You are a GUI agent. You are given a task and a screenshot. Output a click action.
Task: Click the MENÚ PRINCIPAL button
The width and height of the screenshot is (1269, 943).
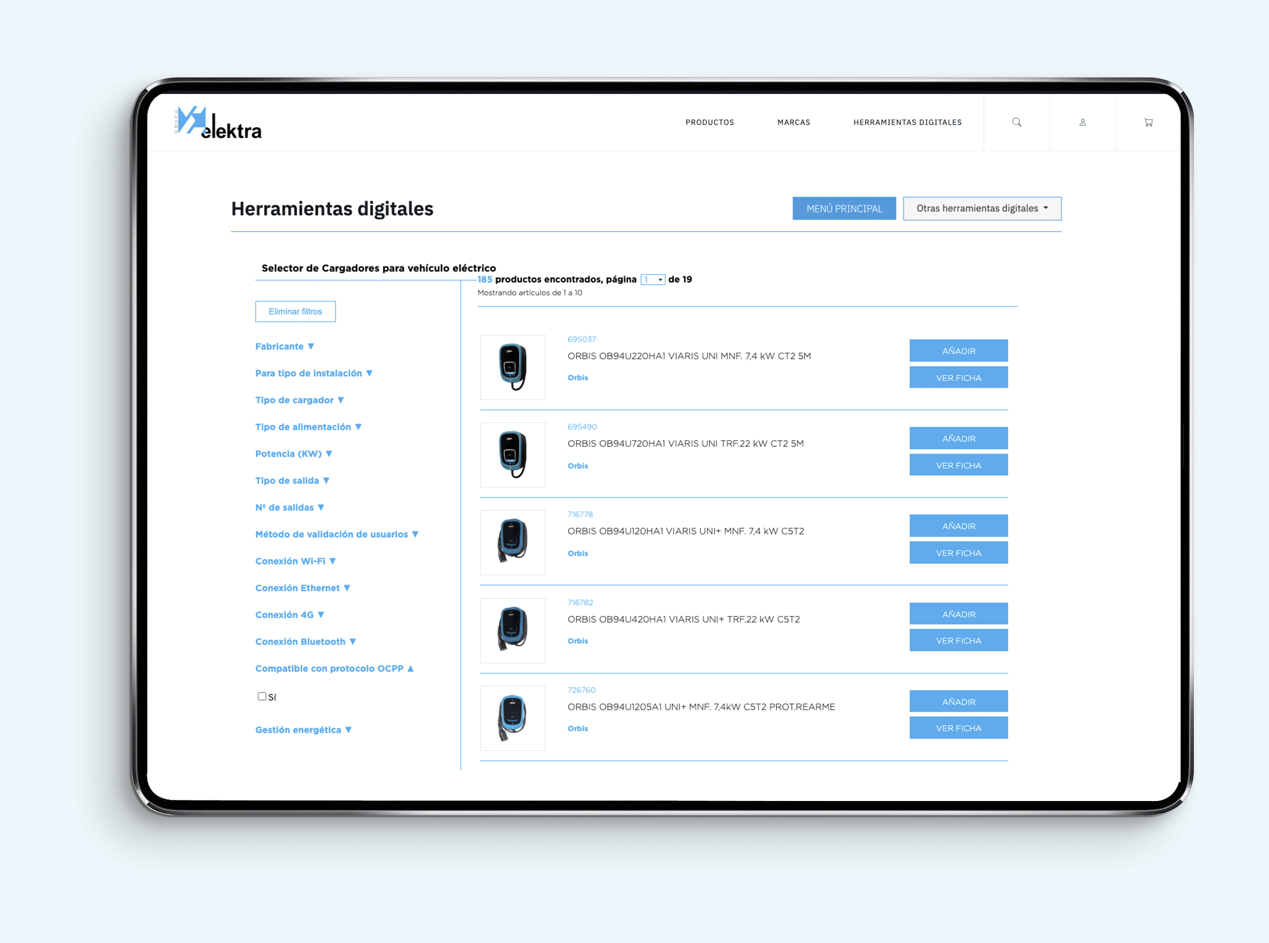coord(844,208)
